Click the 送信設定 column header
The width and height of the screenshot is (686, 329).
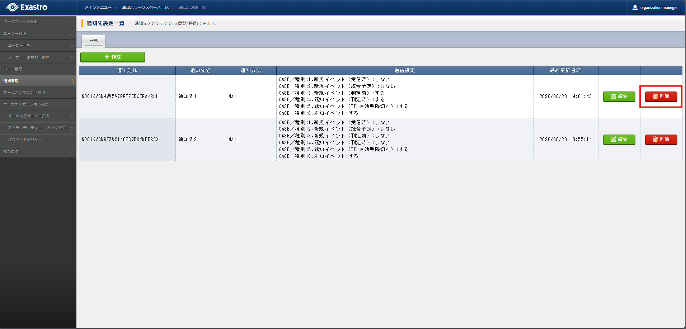(405, 70)
